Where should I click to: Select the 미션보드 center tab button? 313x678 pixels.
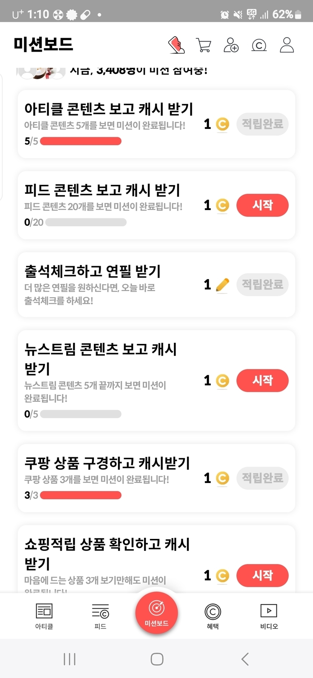click(x=156, y=613)
